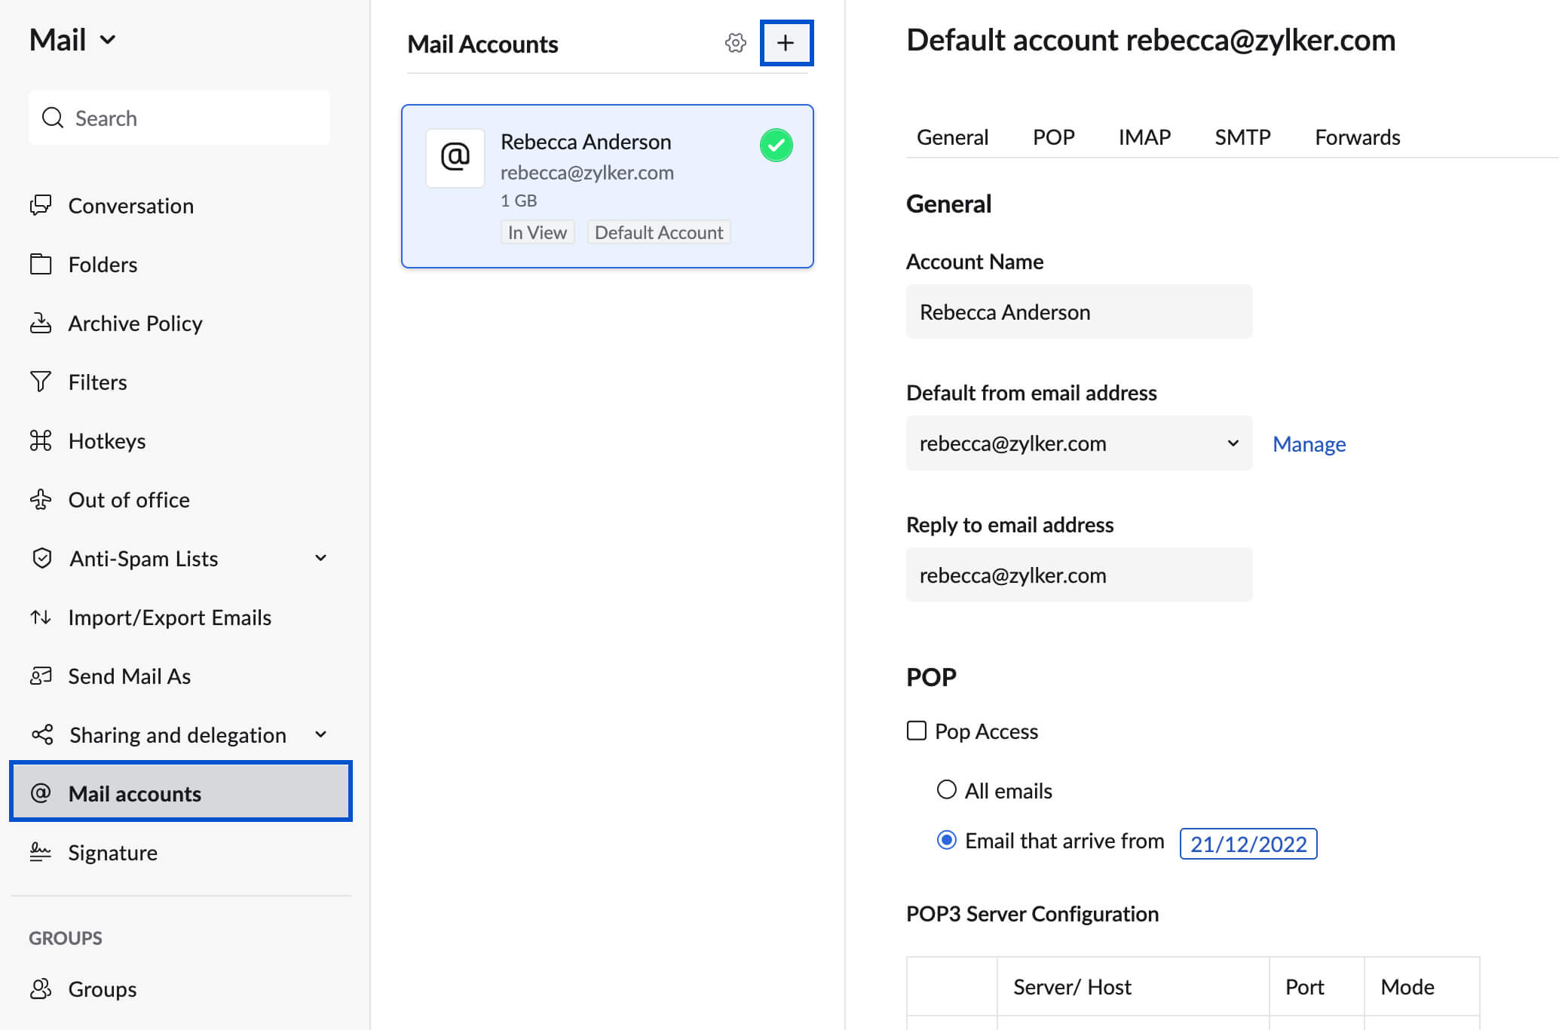Click the Conversation icon in sidebar

(x=41, y=206)
